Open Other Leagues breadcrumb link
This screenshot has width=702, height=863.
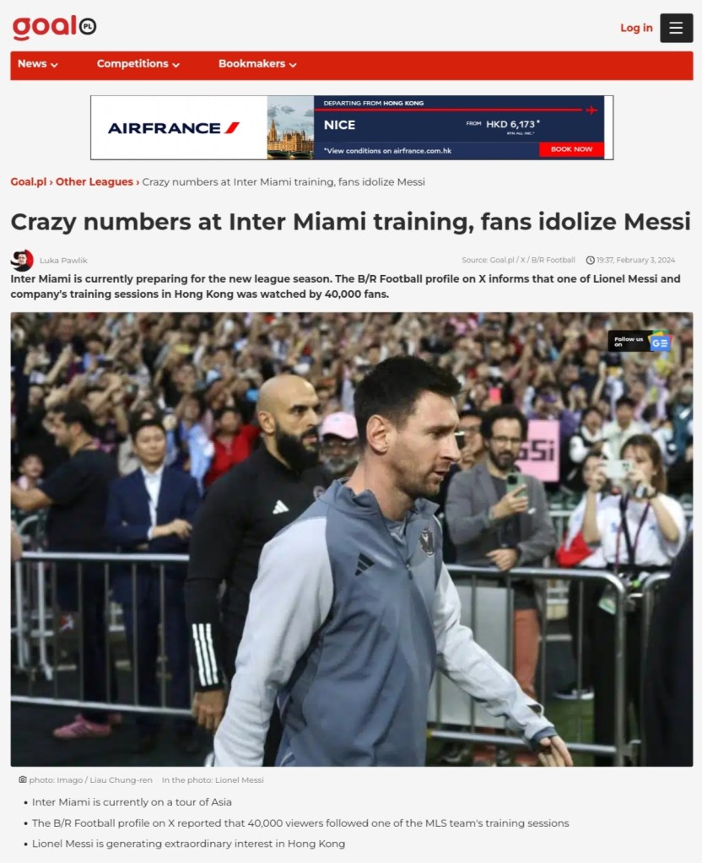coord(94,181)
